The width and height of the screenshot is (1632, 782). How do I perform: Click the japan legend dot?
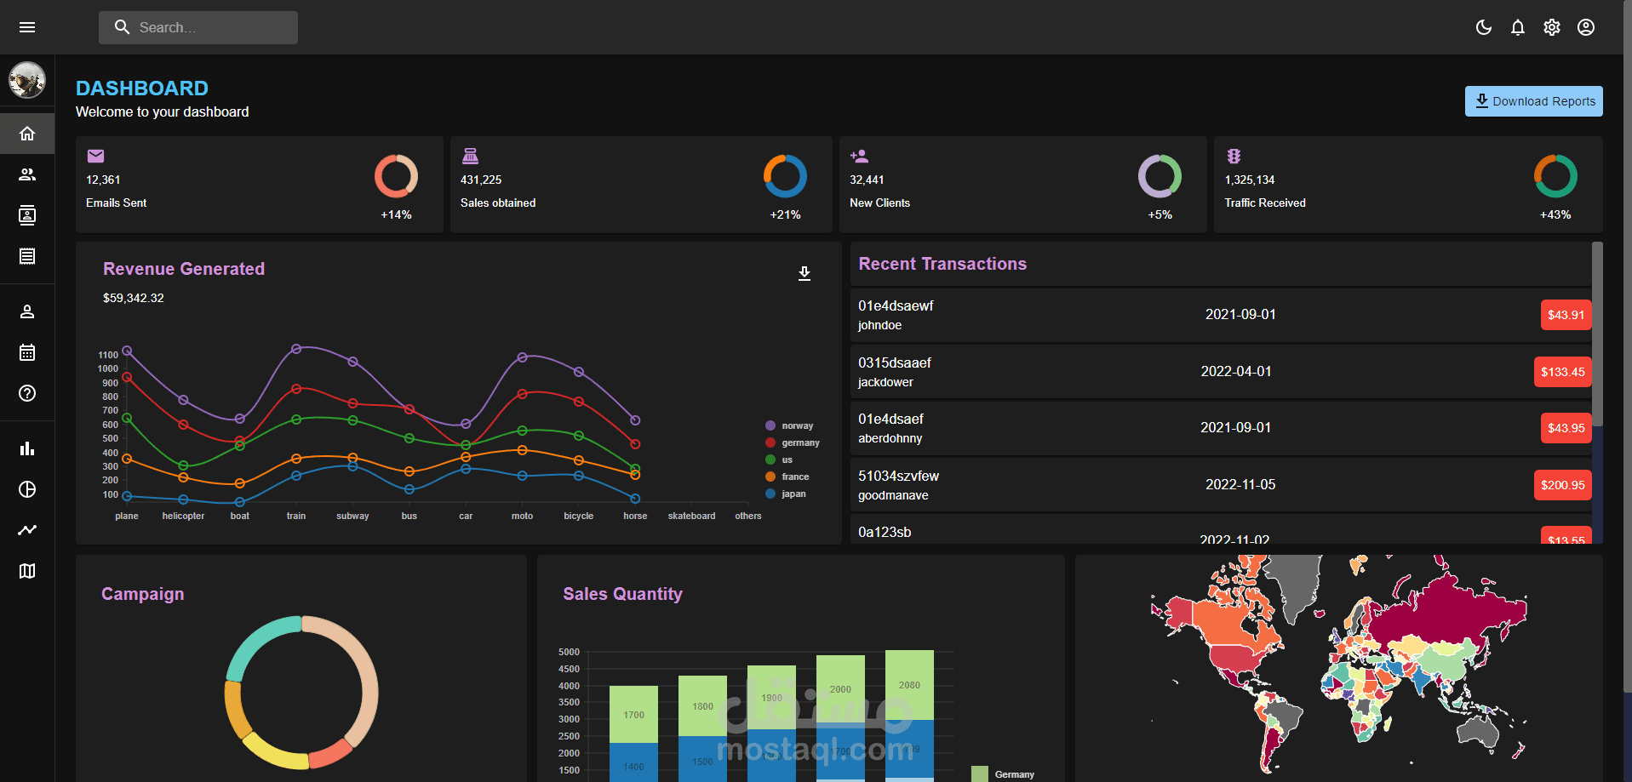pyautogui.click(x=770, y=494)
